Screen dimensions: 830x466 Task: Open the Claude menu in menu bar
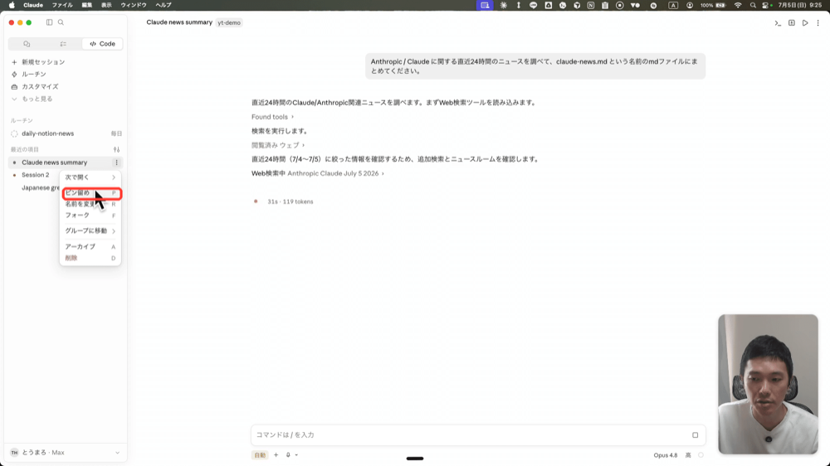33,5
